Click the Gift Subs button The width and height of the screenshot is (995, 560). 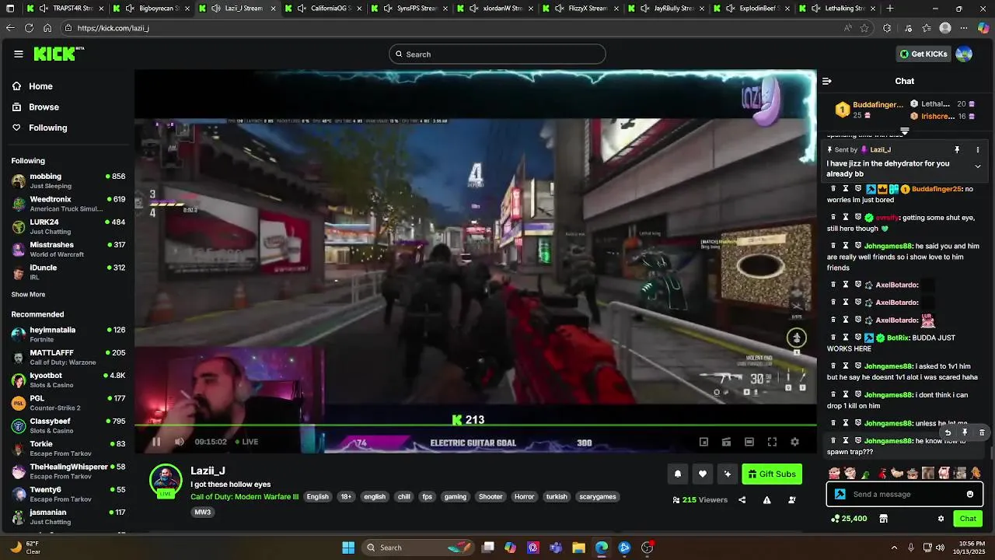click(x=772, y=474)
